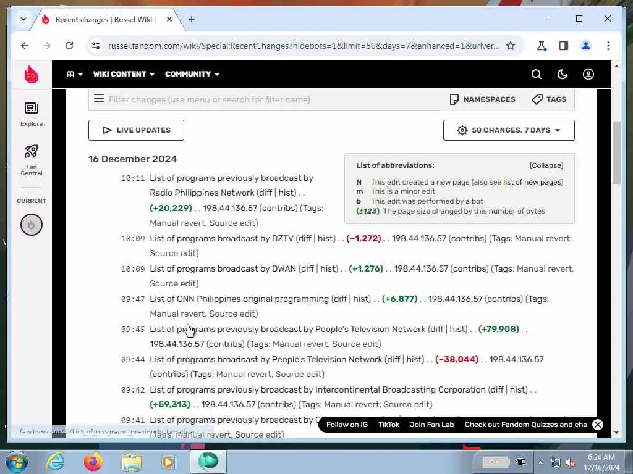
Task: Click Follow on IG in the banner
Action: tap(347, 425)
